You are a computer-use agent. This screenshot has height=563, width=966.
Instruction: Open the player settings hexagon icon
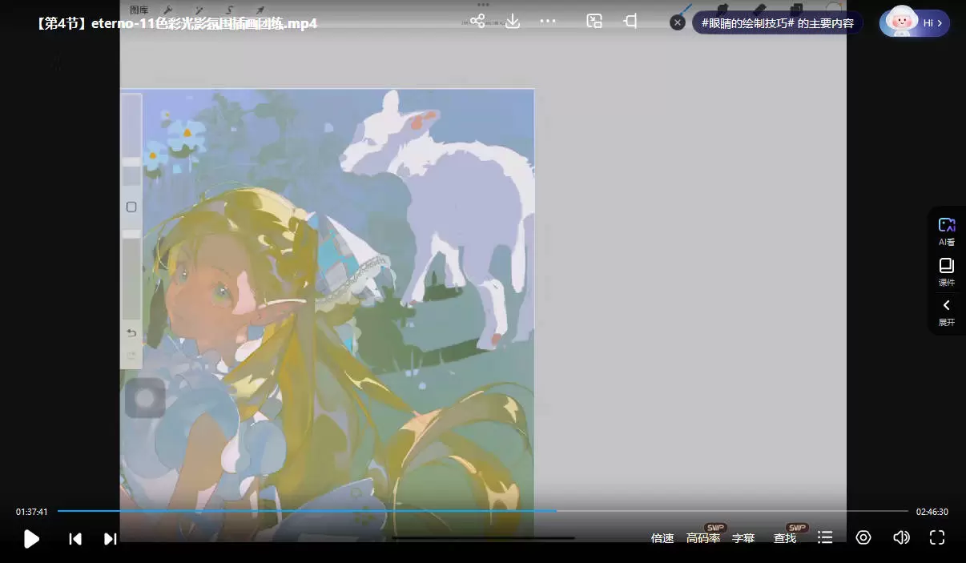863,537
